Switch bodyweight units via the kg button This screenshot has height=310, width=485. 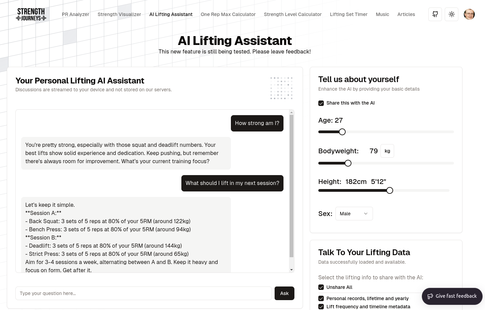(387, 151)
